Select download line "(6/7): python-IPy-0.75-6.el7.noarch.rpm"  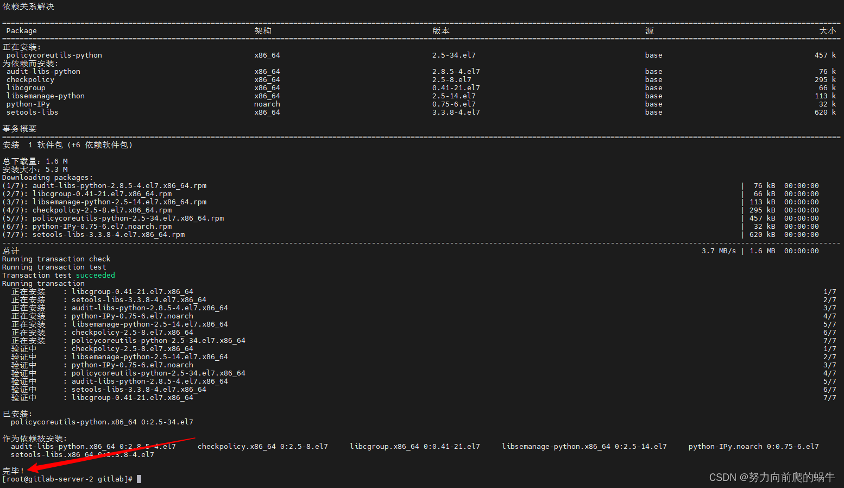pyautogui.click(x=87, y=227)
